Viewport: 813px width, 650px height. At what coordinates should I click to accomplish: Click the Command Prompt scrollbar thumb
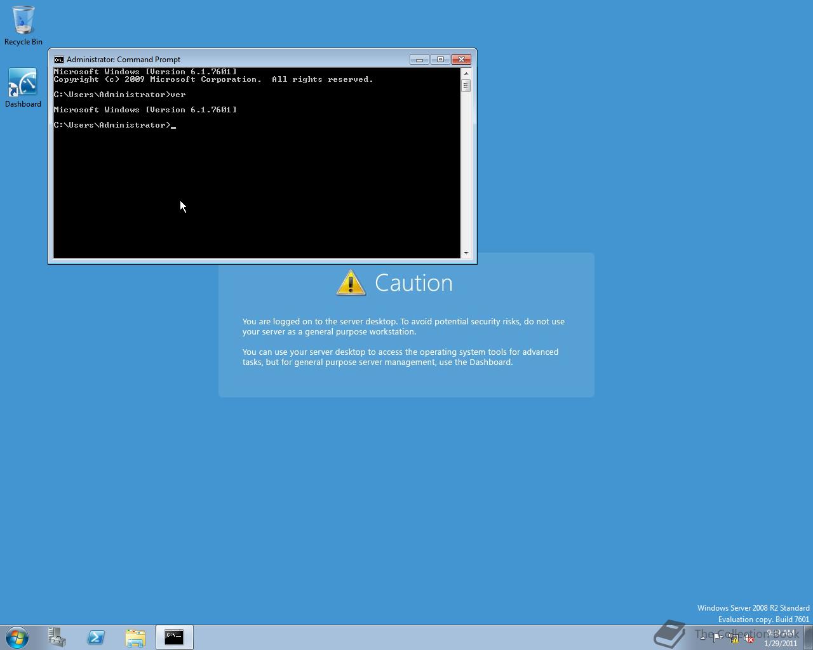pyautogui.click(x=466, y=85)
